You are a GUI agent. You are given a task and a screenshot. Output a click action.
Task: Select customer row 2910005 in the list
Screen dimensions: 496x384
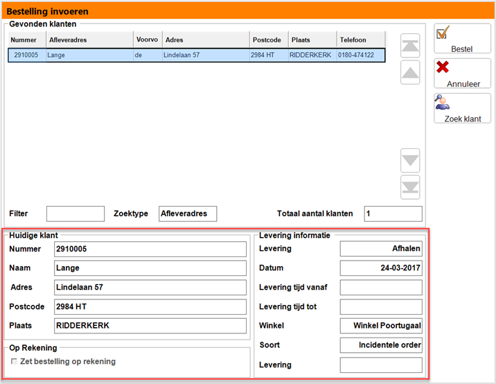tap(197, 55)
